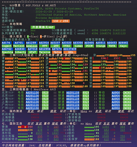Select the Orange label
Screen dimensions: 137x147
pyautogui.click(x=101, y=46)
